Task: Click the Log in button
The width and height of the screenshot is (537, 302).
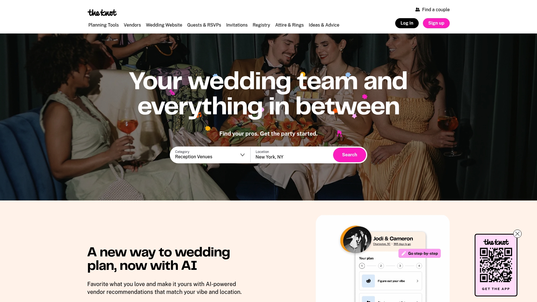Action: point(407,23)
